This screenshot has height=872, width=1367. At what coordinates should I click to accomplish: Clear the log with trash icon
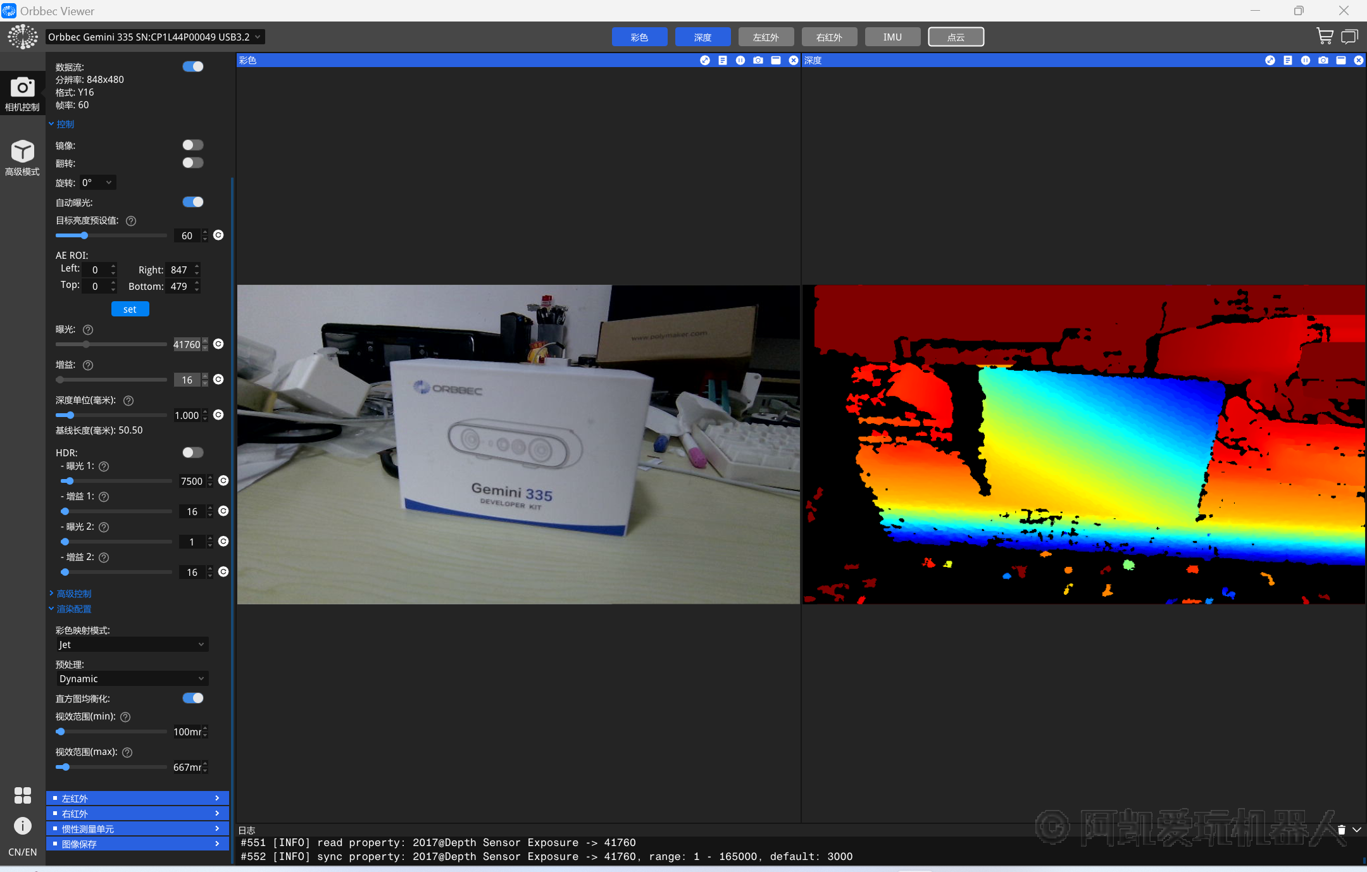[x=1341, y=830]
